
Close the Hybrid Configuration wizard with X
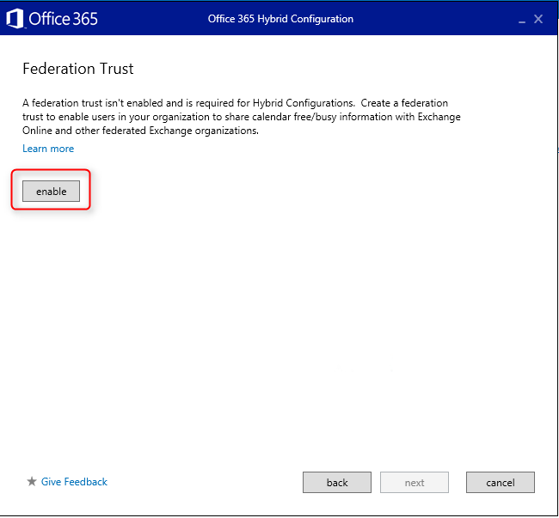(538, 19)
